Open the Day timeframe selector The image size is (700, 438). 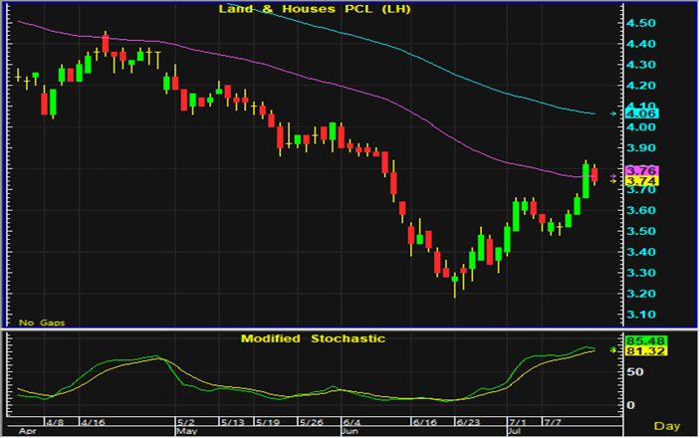tap(667, 426)
